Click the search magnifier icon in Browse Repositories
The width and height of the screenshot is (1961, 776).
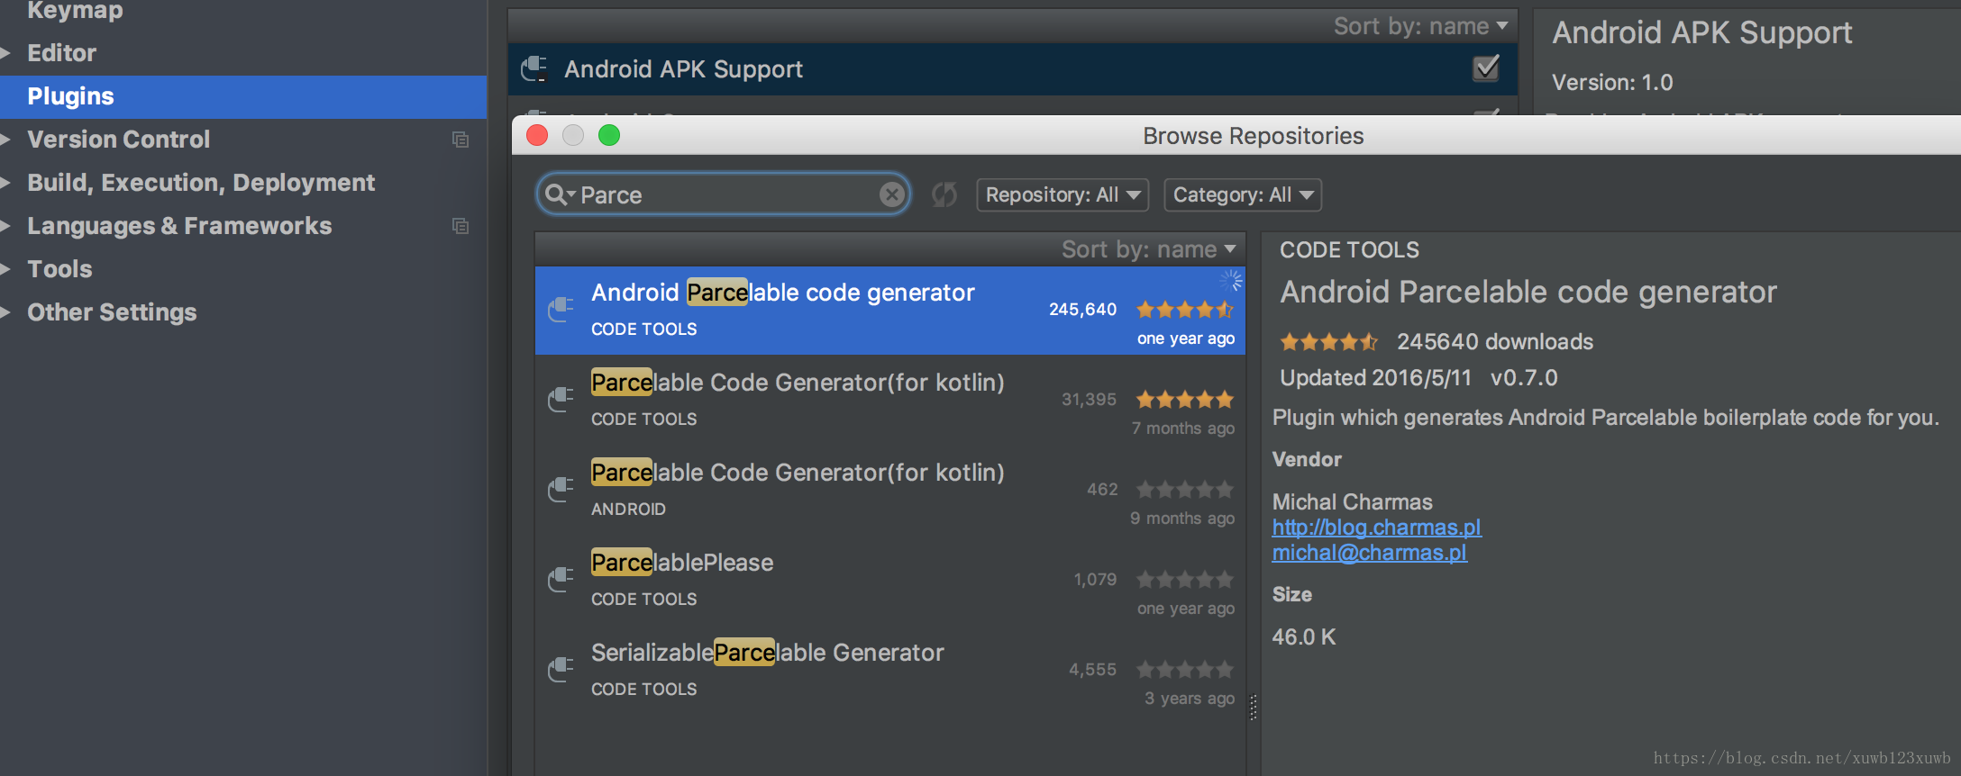pos(560,194)
